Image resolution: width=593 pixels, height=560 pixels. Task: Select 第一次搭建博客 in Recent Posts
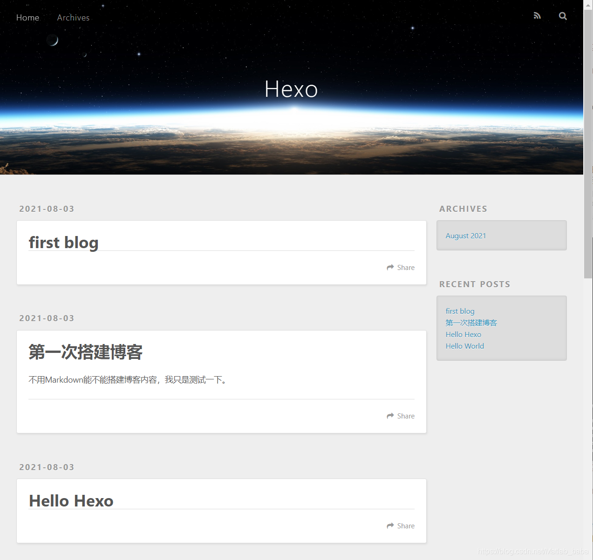tap(471, 323)
